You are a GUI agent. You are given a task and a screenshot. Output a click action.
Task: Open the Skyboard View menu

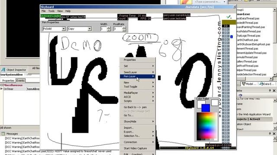(60, 11)
